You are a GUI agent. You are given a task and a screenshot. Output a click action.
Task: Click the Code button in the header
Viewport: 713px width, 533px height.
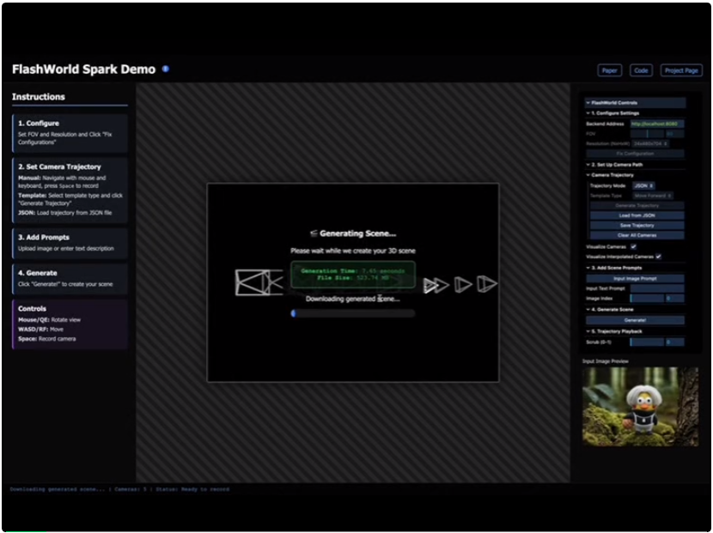point(641,70)
